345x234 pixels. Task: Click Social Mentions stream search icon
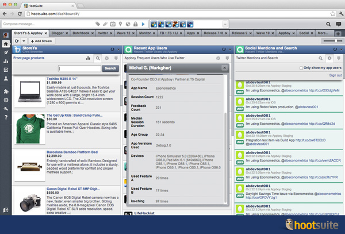point(321,58)
